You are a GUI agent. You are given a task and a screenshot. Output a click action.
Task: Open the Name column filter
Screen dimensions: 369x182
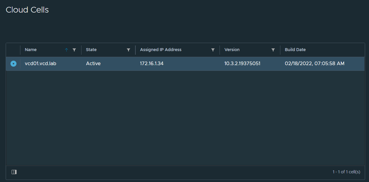point(74,50)
